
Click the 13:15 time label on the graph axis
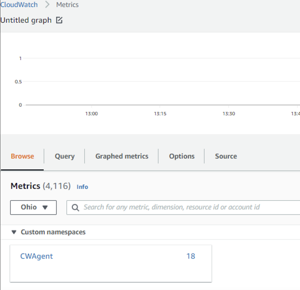(x=160, y=114)
